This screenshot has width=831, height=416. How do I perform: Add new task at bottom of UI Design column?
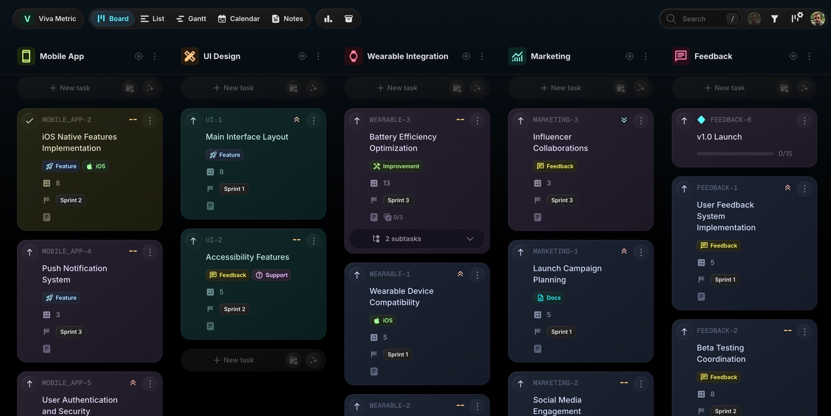pyautogui.click(x=234, y=360)
